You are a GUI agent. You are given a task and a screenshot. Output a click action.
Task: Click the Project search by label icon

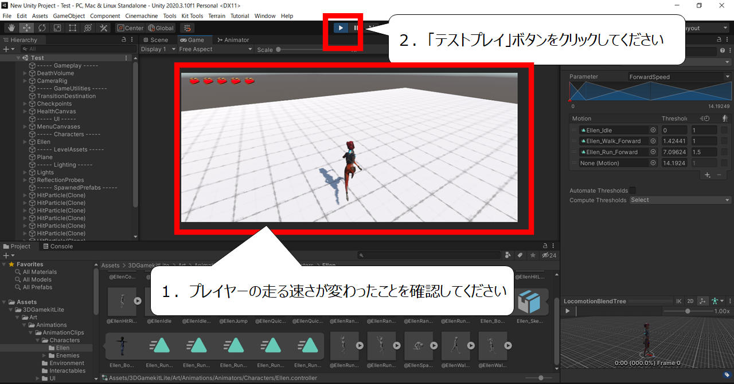(x=521, y=255)
